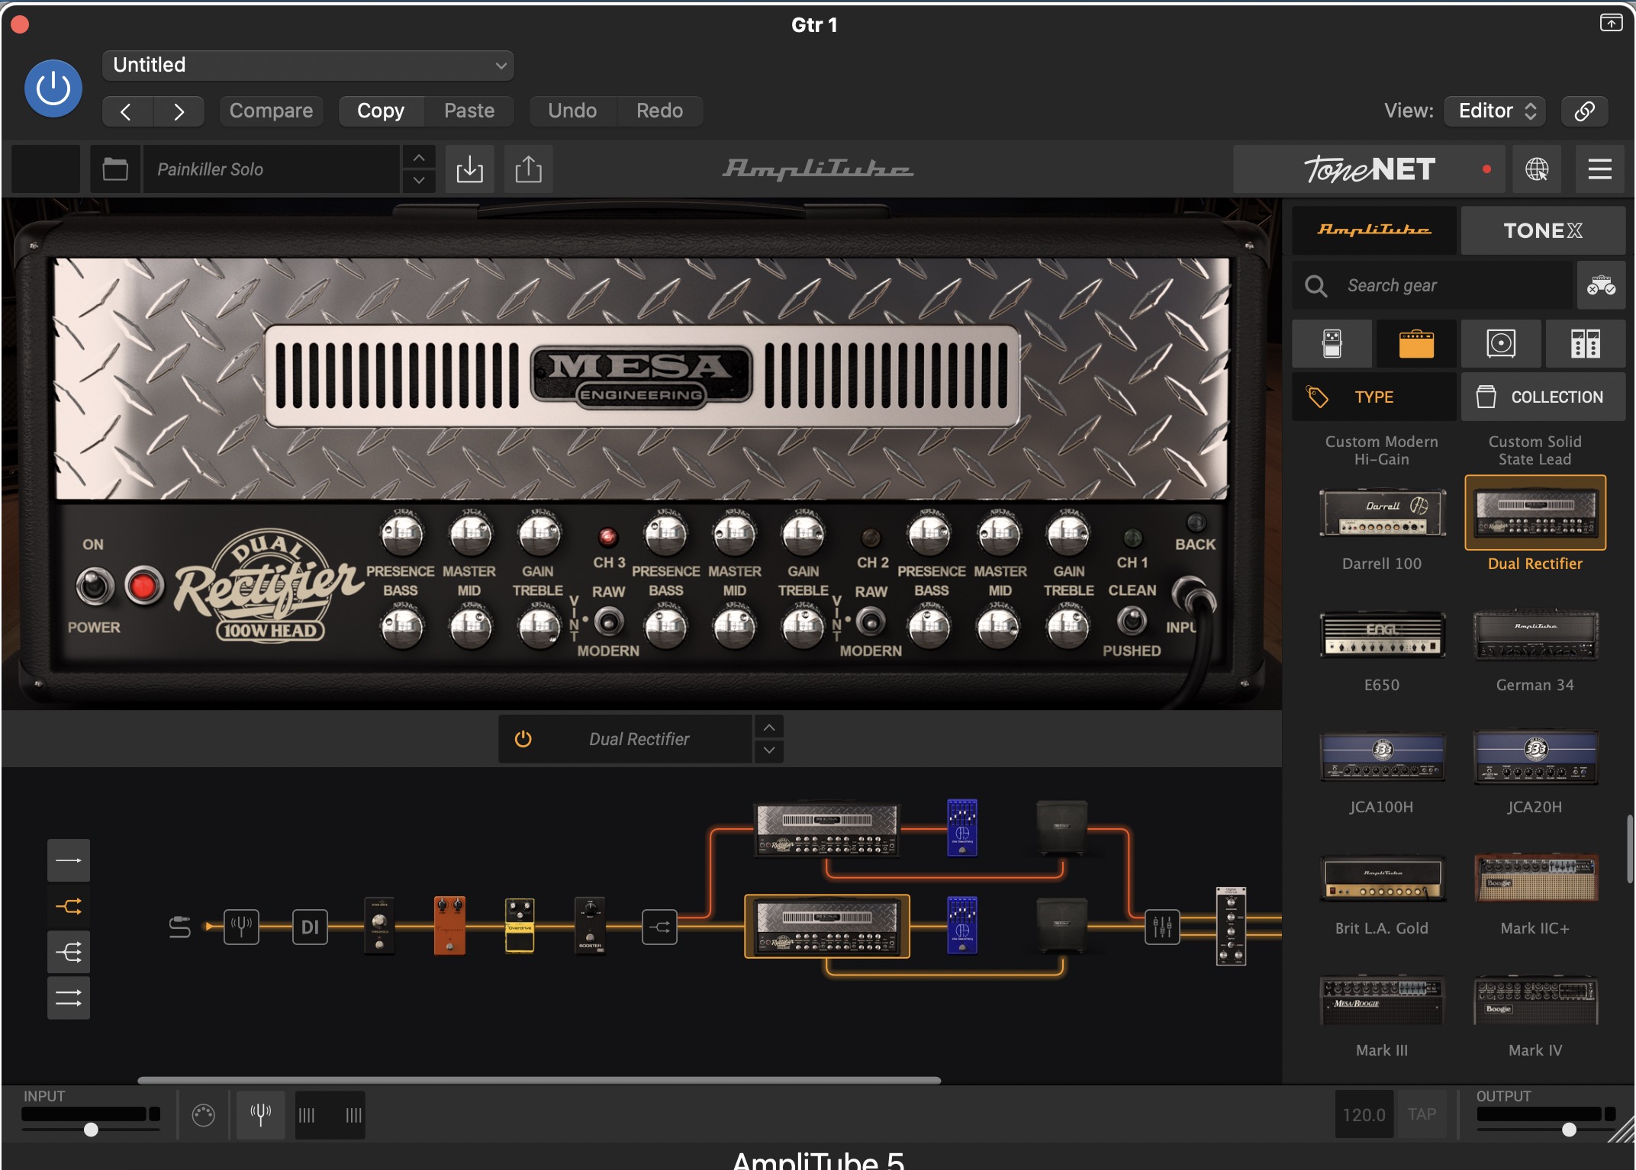Click the hamburger main menu icon

click(x=1599, y=169)
